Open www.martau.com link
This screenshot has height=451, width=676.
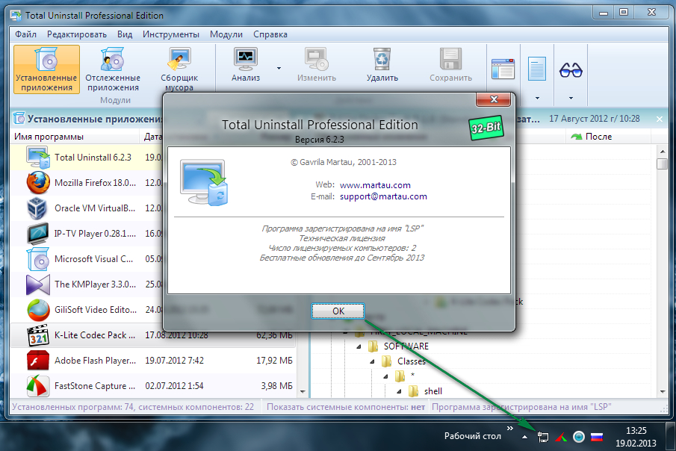coord(375,185)
